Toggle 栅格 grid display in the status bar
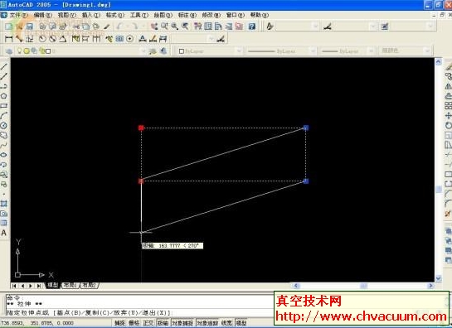This screenshot has width=452, height=328. pos(134,323)
